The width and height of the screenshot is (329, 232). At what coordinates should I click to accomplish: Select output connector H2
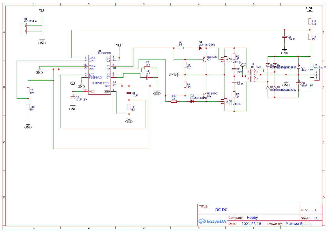pos(316,74)
